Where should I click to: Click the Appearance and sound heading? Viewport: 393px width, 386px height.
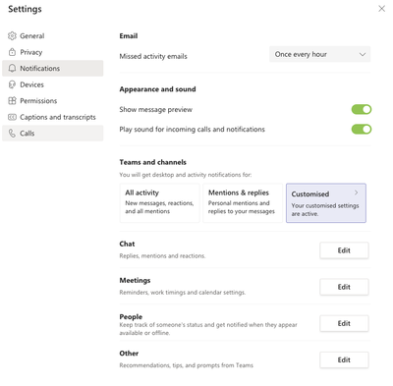tap(157, 89)
